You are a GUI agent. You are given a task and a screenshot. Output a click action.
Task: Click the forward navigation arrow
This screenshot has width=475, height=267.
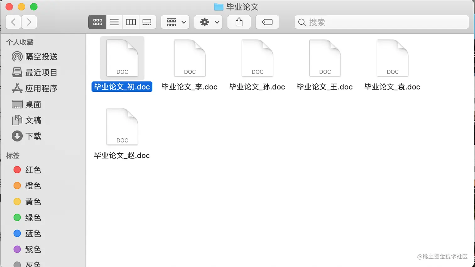click(x=29, y=22)
